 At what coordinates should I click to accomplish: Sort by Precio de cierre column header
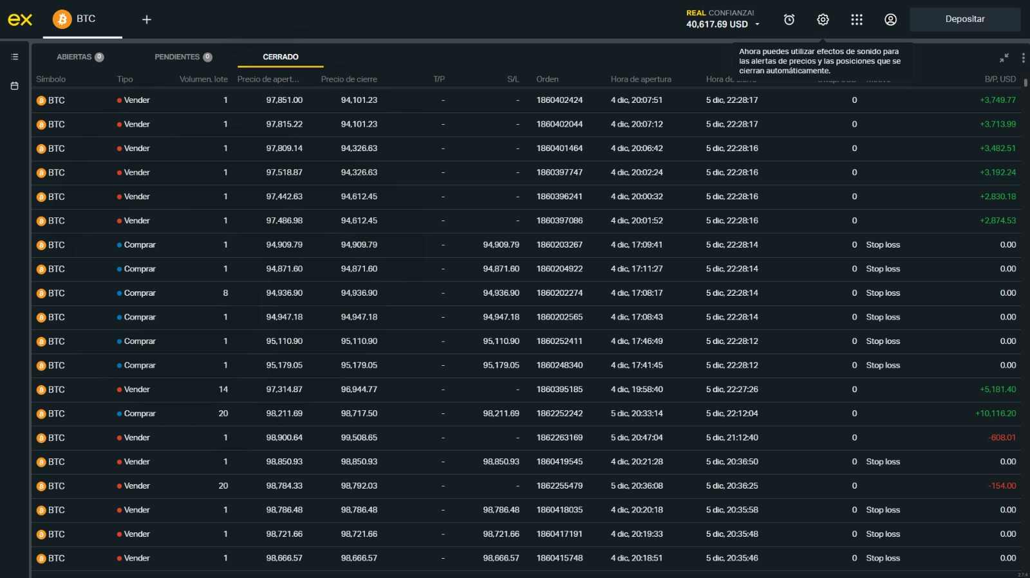tap(349, 79)
